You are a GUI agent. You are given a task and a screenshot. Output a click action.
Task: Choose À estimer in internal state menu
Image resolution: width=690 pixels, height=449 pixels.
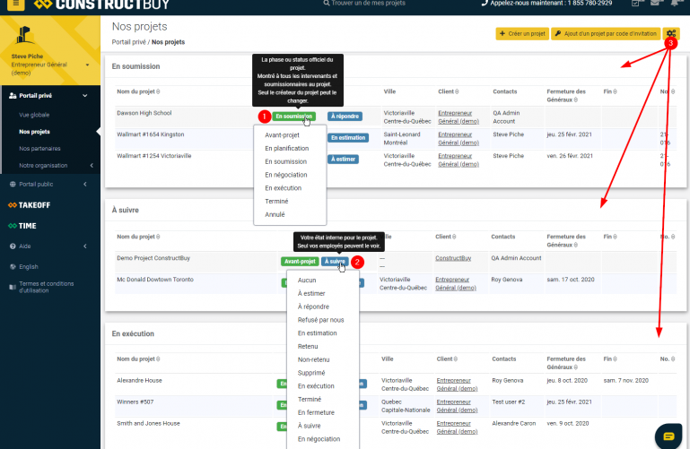point(311,293)
